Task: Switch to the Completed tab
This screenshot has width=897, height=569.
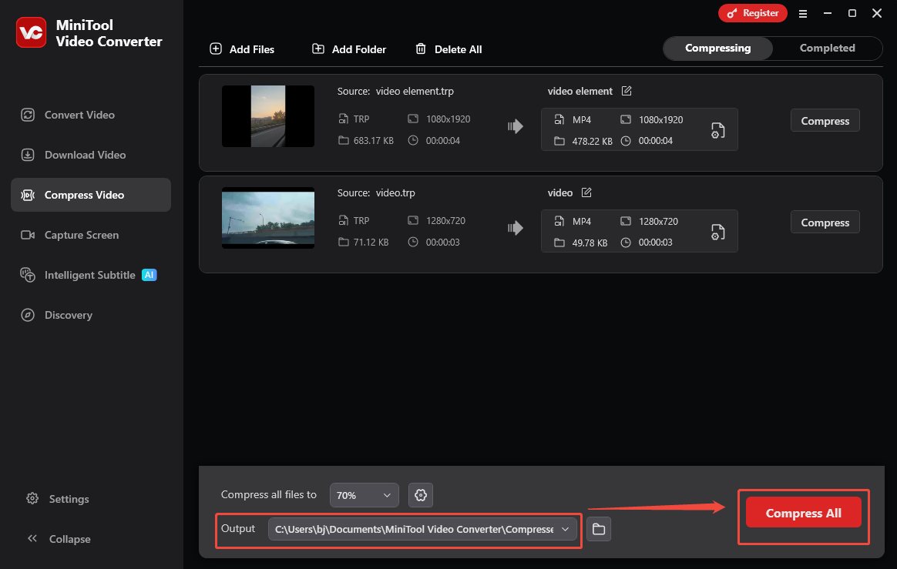Action: (x=827, y=48)
